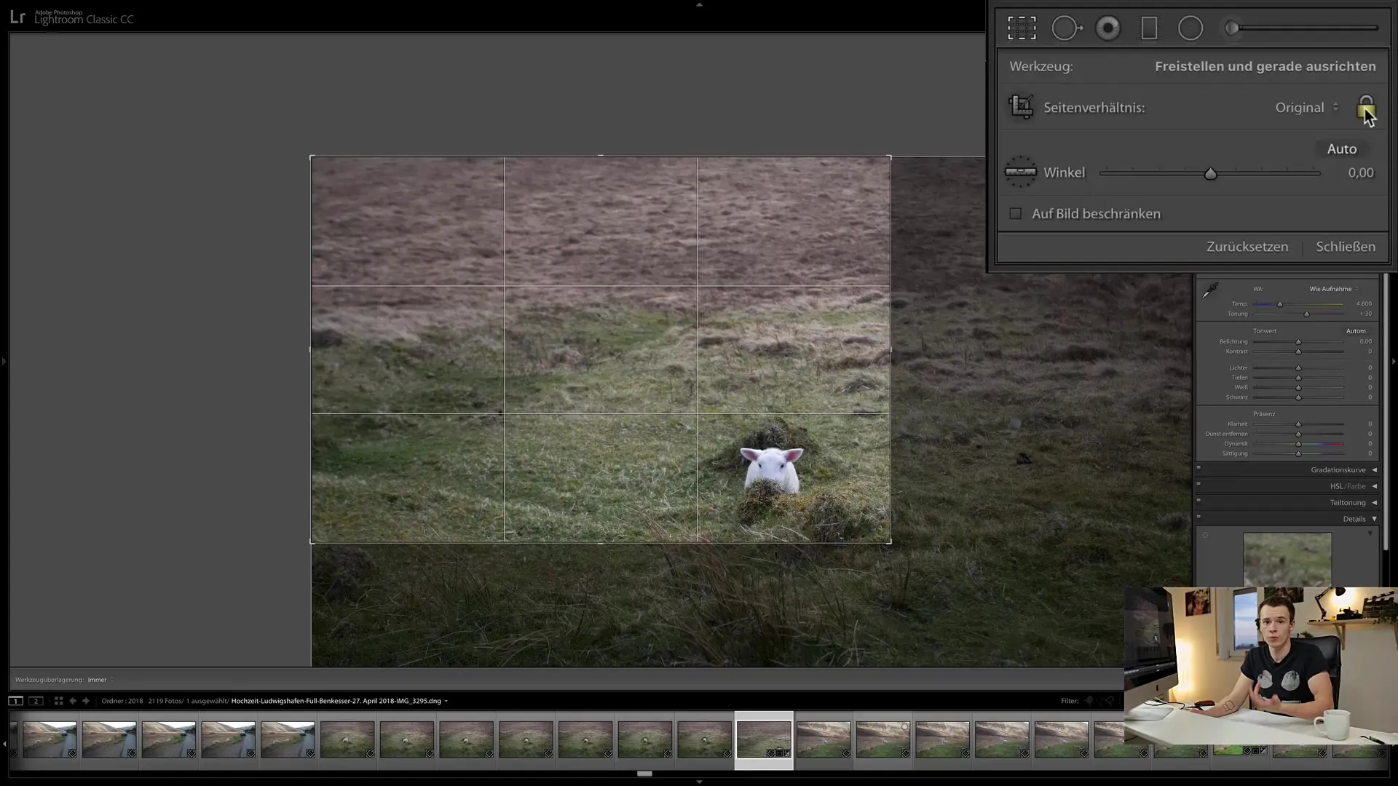Click the detail zoom target picker icon
The height and width of the screenshot is (786, 1398).
[x=1205, y=535]
